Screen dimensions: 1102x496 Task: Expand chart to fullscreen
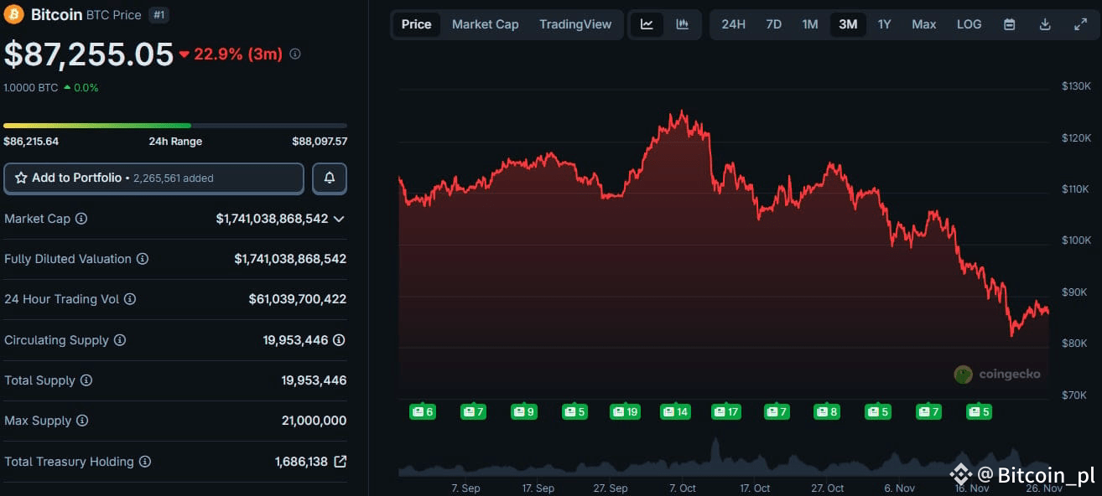1080,24
